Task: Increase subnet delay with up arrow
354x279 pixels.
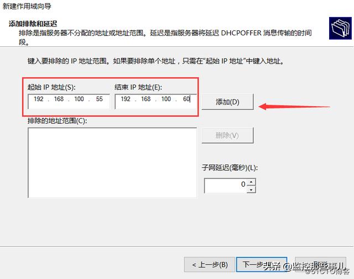Action: [x=251, y=182]
